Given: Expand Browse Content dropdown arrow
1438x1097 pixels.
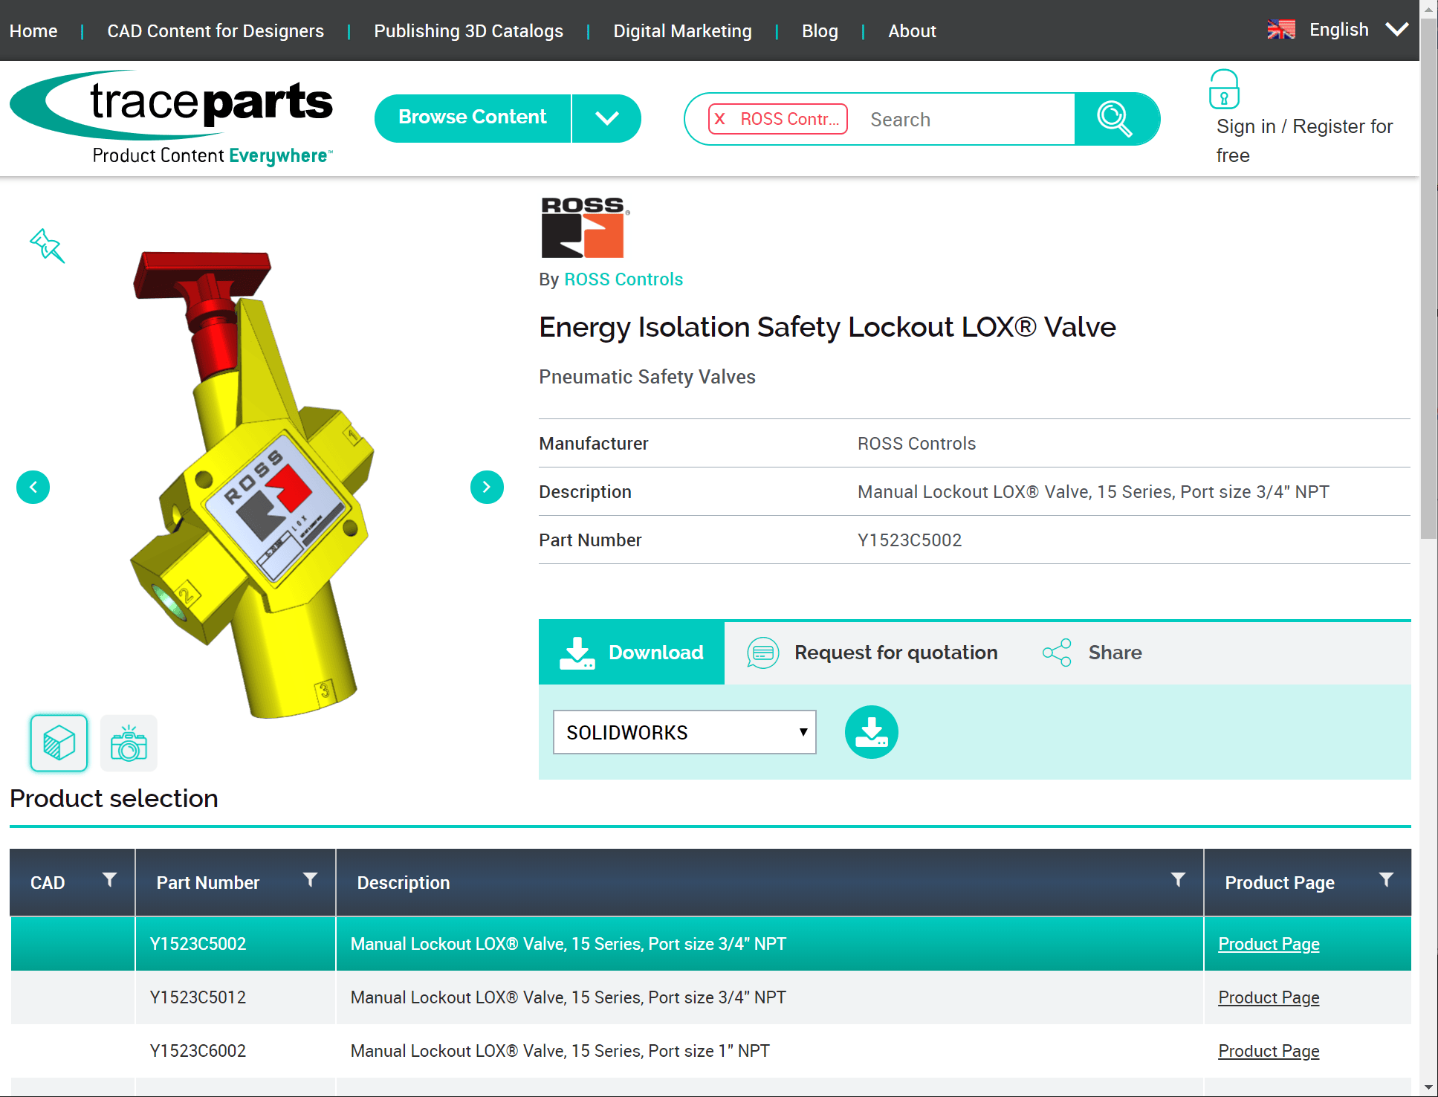Looking at the screenshot, I should coord(606,118).
